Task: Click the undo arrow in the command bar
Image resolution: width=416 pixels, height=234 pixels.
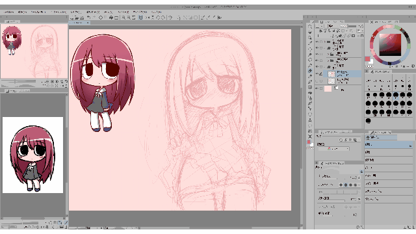Action: coord(88,18)
